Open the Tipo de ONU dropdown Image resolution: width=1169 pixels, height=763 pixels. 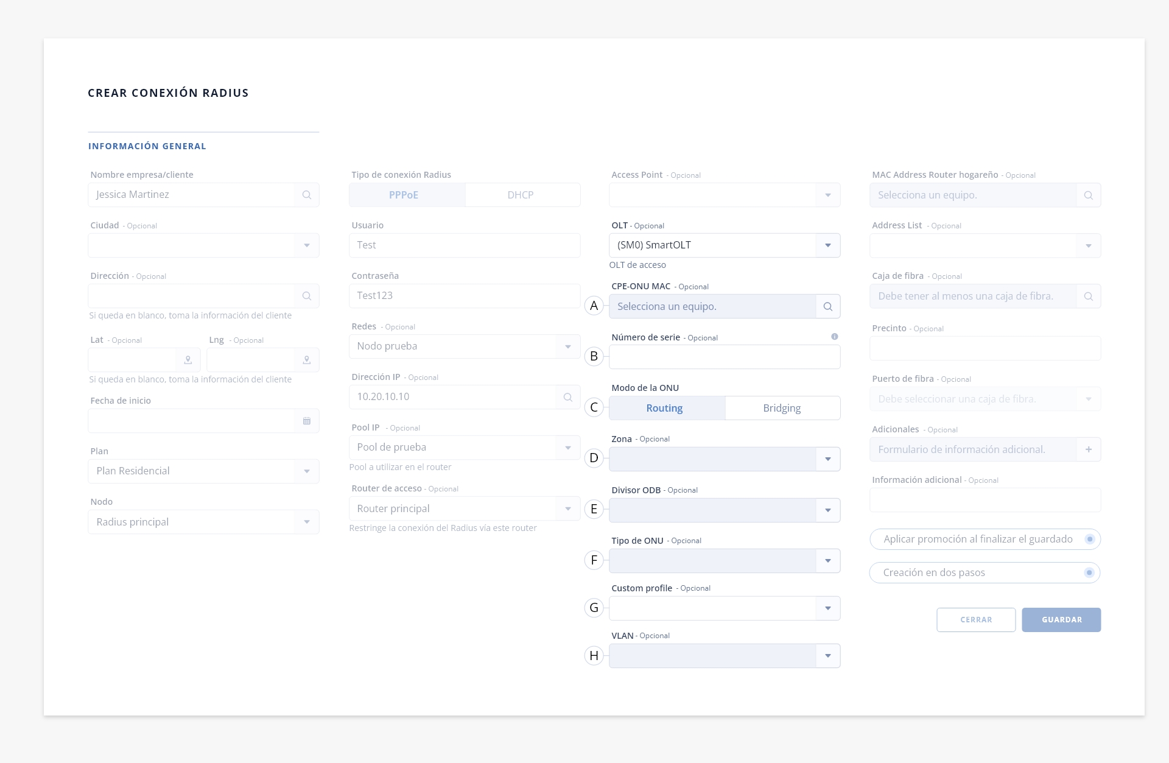[x=725, y=561]
